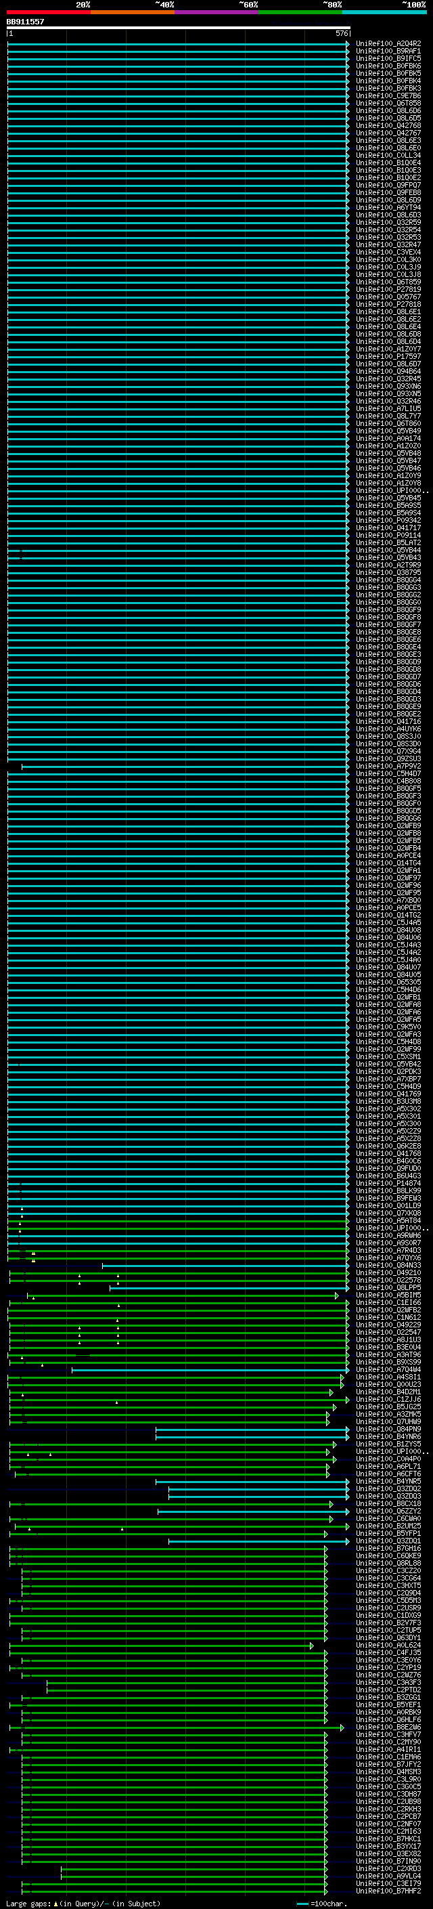Screen dimensions: 433x1909
Task: Select hit UniRef100_Q84N33
Action: [x=388, y=1266]
